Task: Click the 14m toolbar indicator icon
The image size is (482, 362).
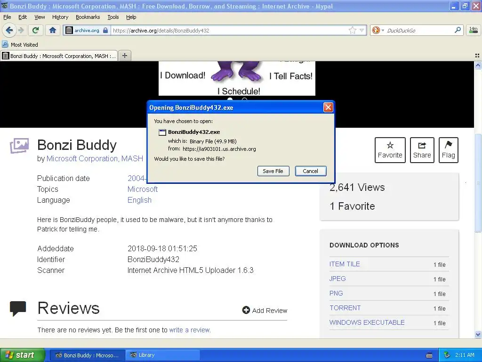Action: (x=474, y=30)
